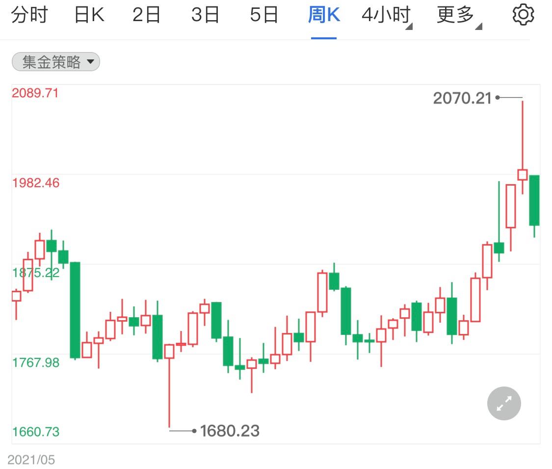The height and width of the screenshot is (469, 552).
Task: Select the 2日 two-day chart tab
Action: (147, 14)
